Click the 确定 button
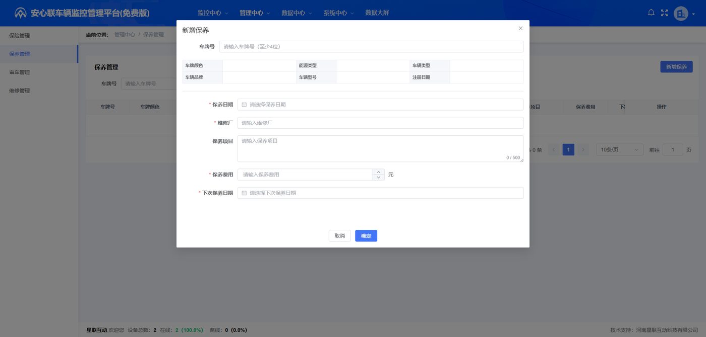 pyautogui.click(x=366, y=236)
